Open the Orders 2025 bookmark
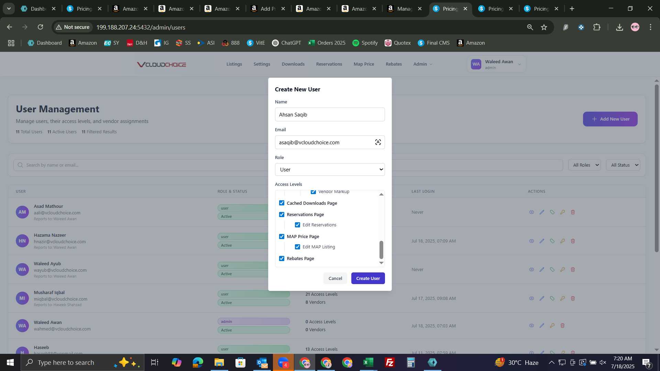Screen dimensions: 660x371 (x=327, y=43)
